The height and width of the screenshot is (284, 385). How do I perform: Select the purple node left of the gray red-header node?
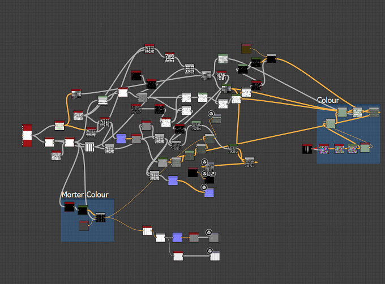(121, 139)
